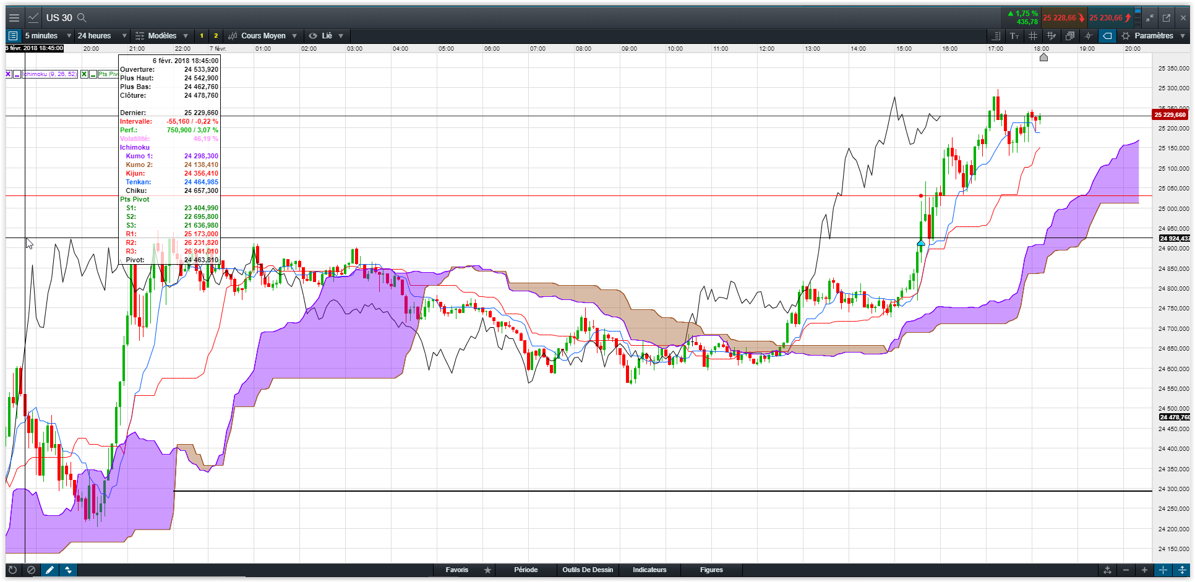Click the US 30 instrument name
Image resolution: width=1195 pixels, height=582 pixels.
[x=59, y=18]
